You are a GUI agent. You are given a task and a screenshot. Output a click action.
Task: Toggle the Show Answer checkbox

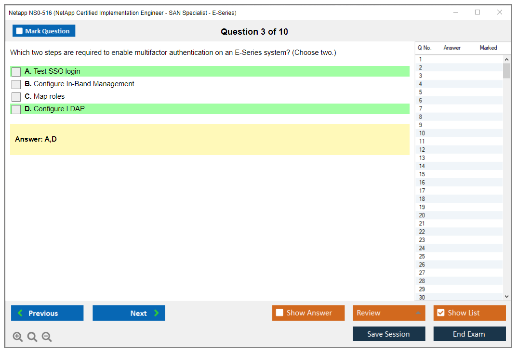(280, 313)
